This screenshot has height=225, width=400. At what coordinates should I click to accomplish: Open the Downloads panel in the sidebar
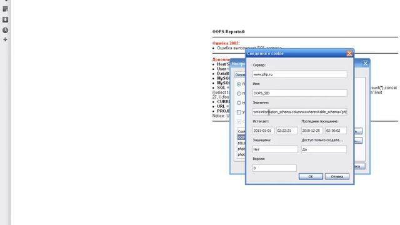click(5, 19)
